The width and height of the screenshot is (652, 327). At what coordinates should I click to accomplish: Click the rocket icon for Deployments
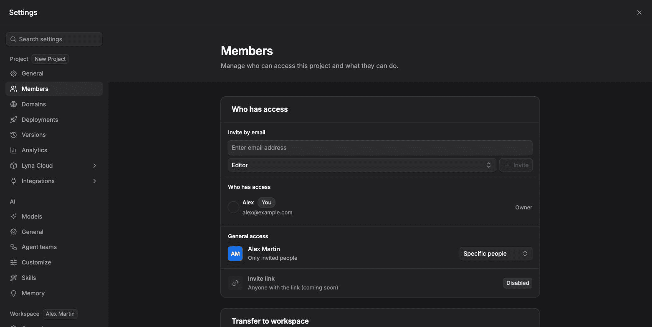13,120
